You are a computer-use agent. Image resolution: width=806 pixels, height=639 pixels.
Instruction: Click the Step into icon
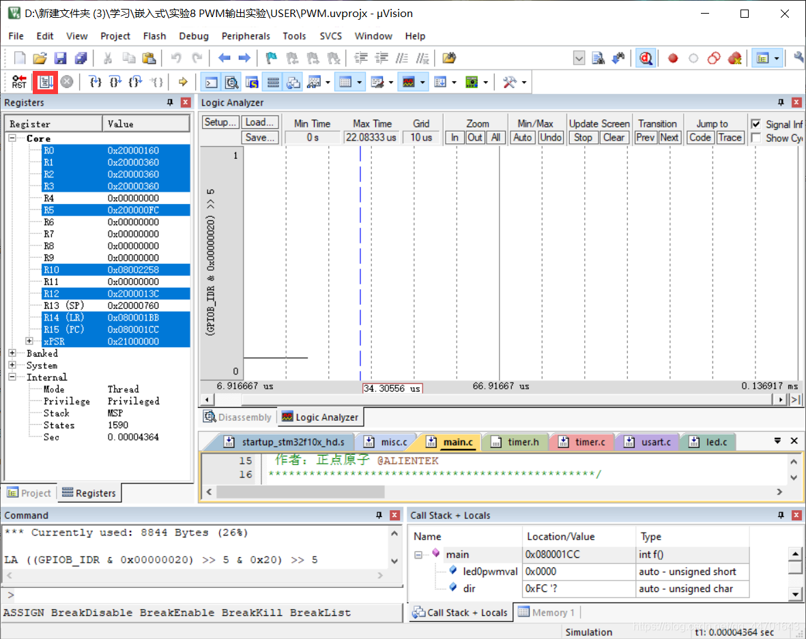pos(95,82)
